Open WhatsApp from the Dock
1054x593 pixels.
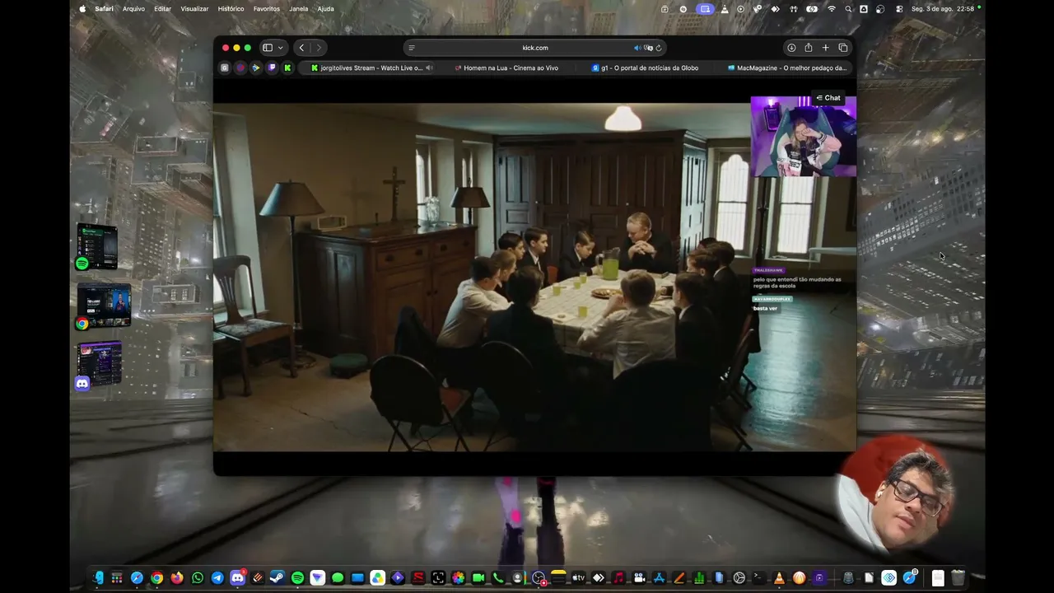[x=197, y=578]
